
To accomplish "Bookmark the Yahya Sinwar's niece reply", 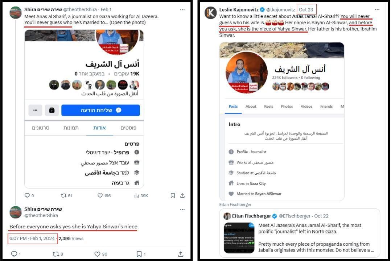I will coord(139,254).
